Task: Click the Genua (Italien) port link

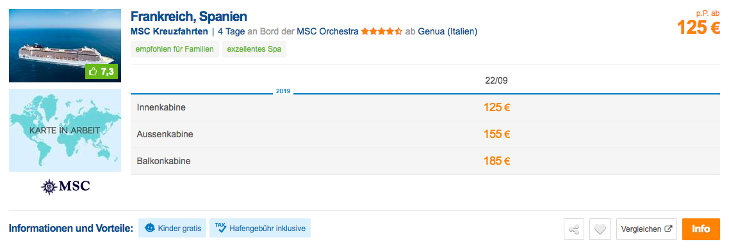Action: pyautogui.click(x=448, y=32)
